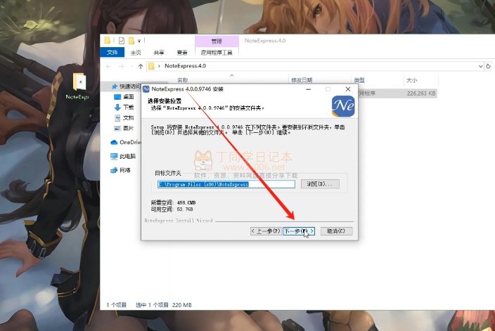The height and width of the screenshot is (331, 495).
Task: Select 网络 in the navigation pane
Action: click(x=120, y=170)
